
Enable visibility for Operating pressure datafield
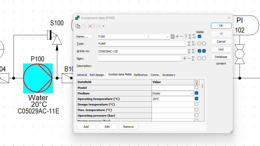pos(196,115)
